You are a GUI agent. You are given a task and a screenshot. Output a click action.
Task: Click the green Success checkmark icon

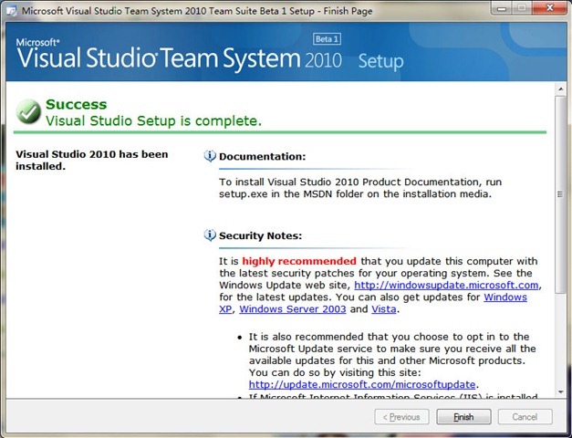[28, 111]
